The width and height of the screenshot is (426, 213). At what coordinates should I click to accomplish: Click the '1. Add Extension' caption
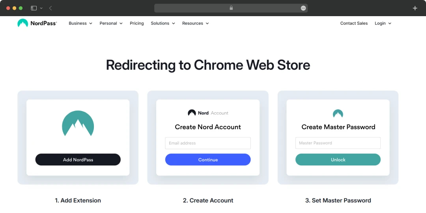pos(78,200)
